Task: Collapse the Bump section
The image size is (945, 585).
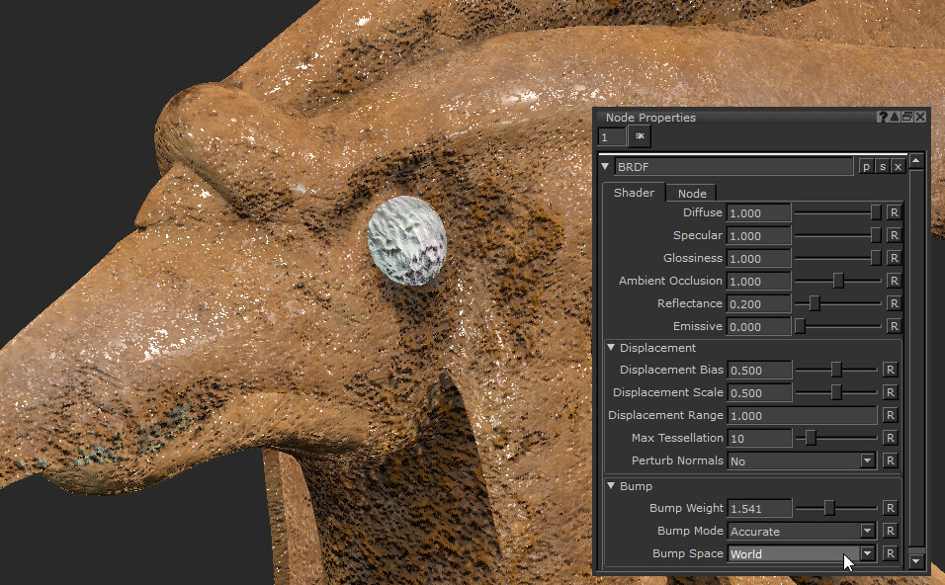Action: [x=612, y=486]
